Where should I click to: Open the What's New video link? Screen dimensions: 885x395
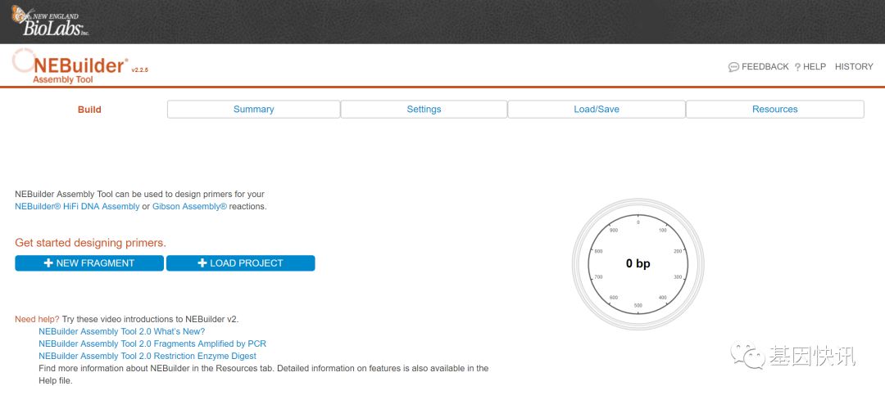click(122, 331)
